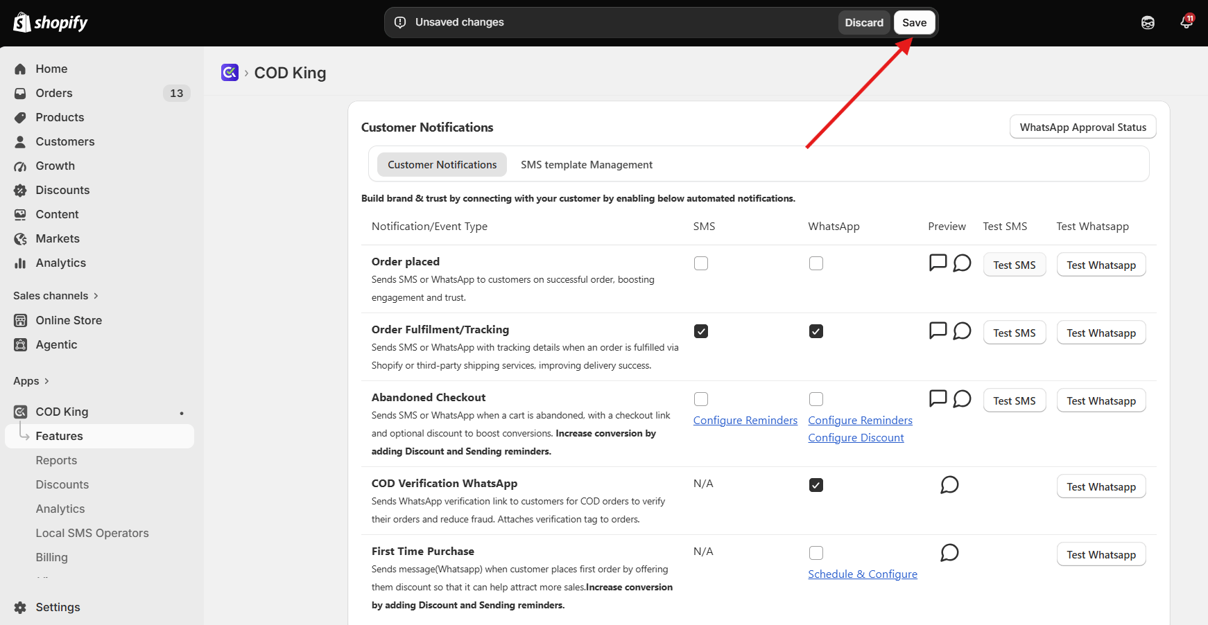
Task: Click the Customers person icon
Action: (x=21, y=142)
